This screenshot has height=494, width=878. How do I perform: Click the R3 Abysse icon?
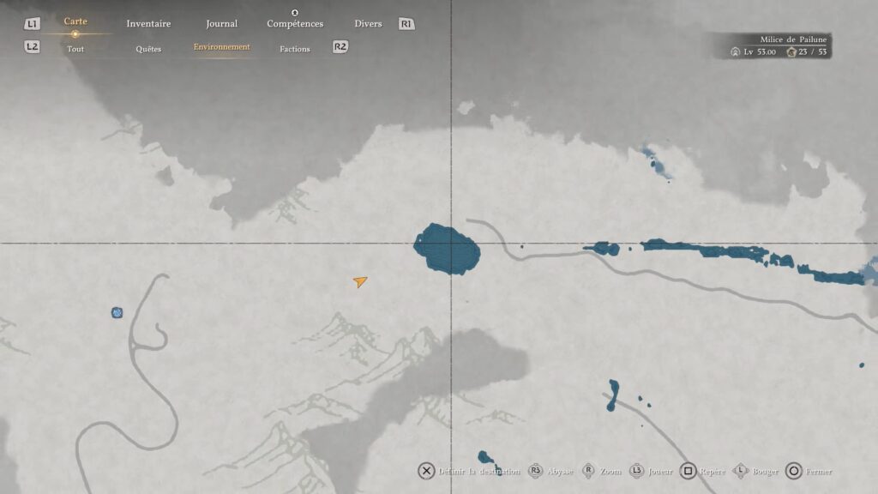(x=536, y=471)
